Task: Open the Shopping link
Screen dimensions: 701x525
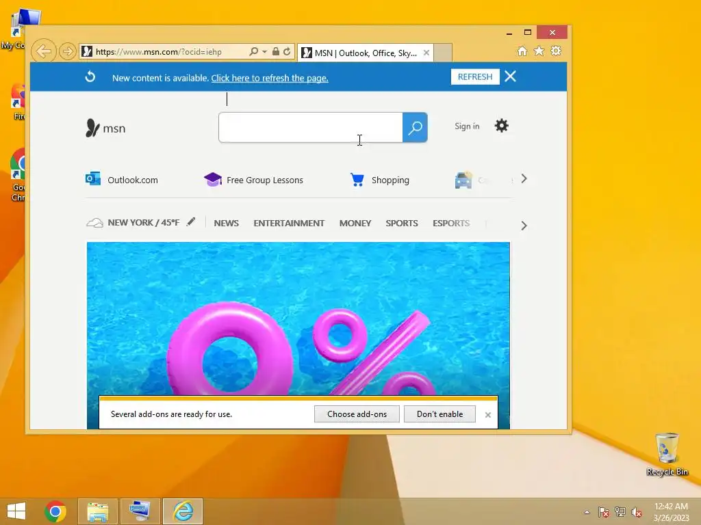Action: tap(390, 180)
